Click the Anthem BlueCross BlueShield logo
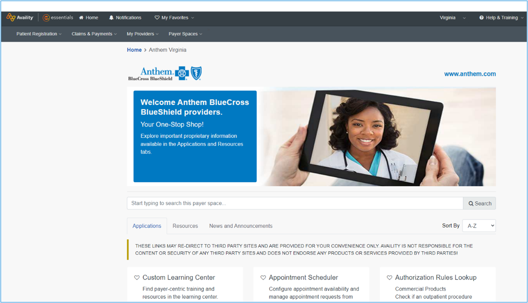Viewport: 528px width, 303px height. 164,73
